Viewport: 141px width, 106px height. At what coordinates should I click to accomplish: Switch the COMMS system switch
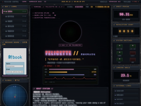pyautogui.click(x=120, y=53)
